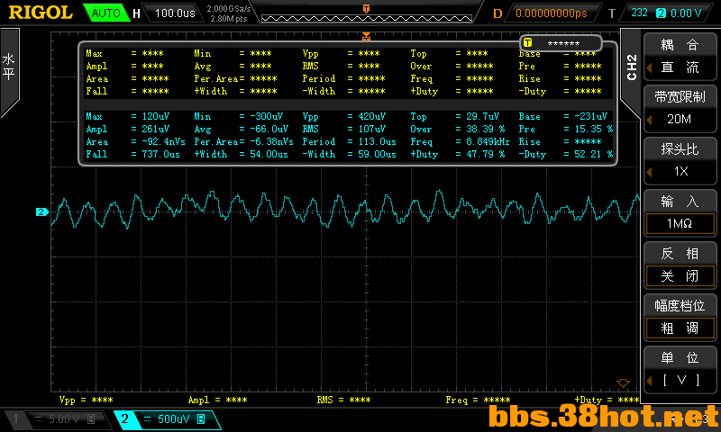Click the orange down arrow at grid corner
The image size is (721, 432).
click(x=623, y=382)
